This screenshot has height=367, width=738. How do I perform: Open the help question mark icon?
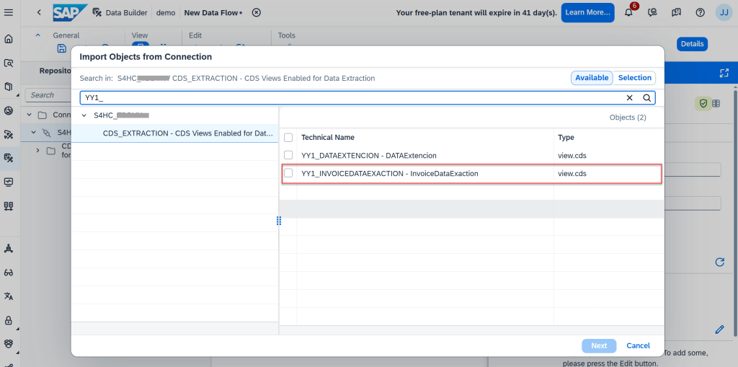coord(700,12)
